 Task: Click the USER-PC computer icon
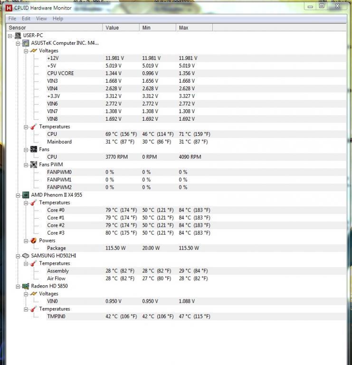[x=18, y=35]
